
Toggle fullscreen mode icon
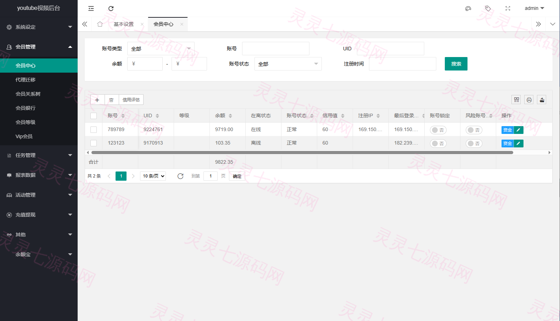(508, 9)
